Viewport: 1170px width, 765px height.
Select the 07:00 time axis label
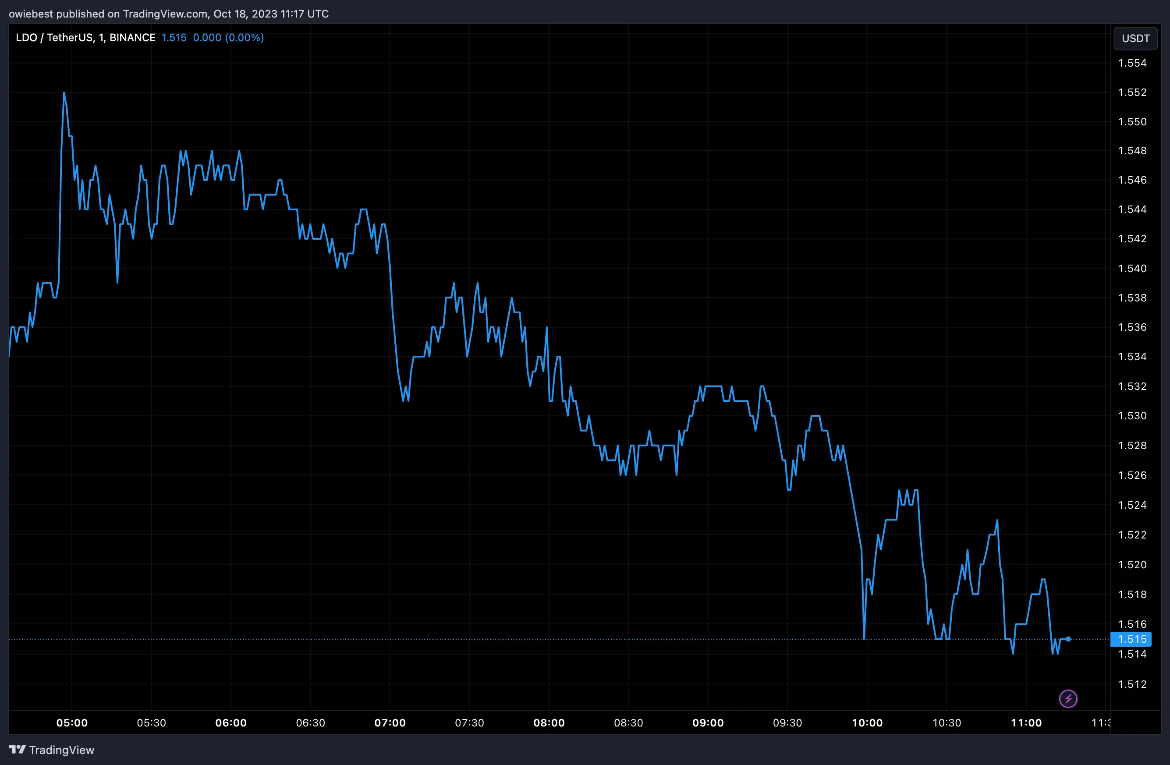pos(390,722)
